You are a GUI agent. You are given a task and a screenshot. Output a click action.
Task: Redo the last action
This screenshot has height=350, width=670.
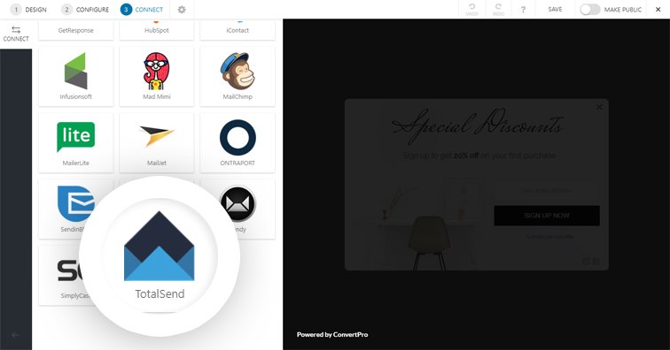pos(498,10)
